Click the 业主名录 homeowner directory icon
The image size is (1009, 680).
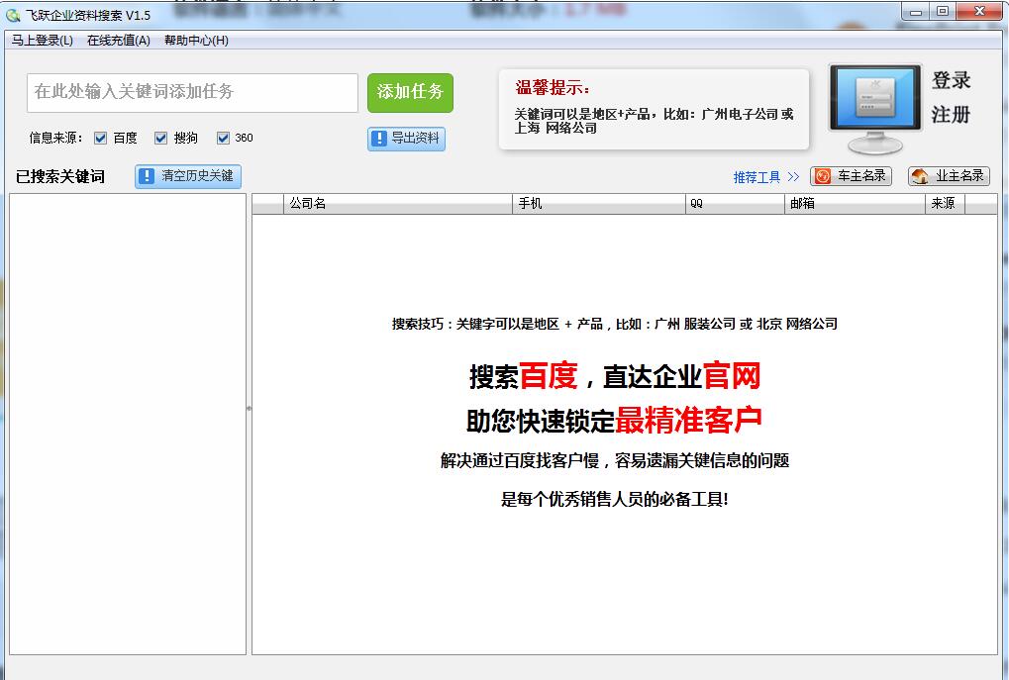pos(920,176)
